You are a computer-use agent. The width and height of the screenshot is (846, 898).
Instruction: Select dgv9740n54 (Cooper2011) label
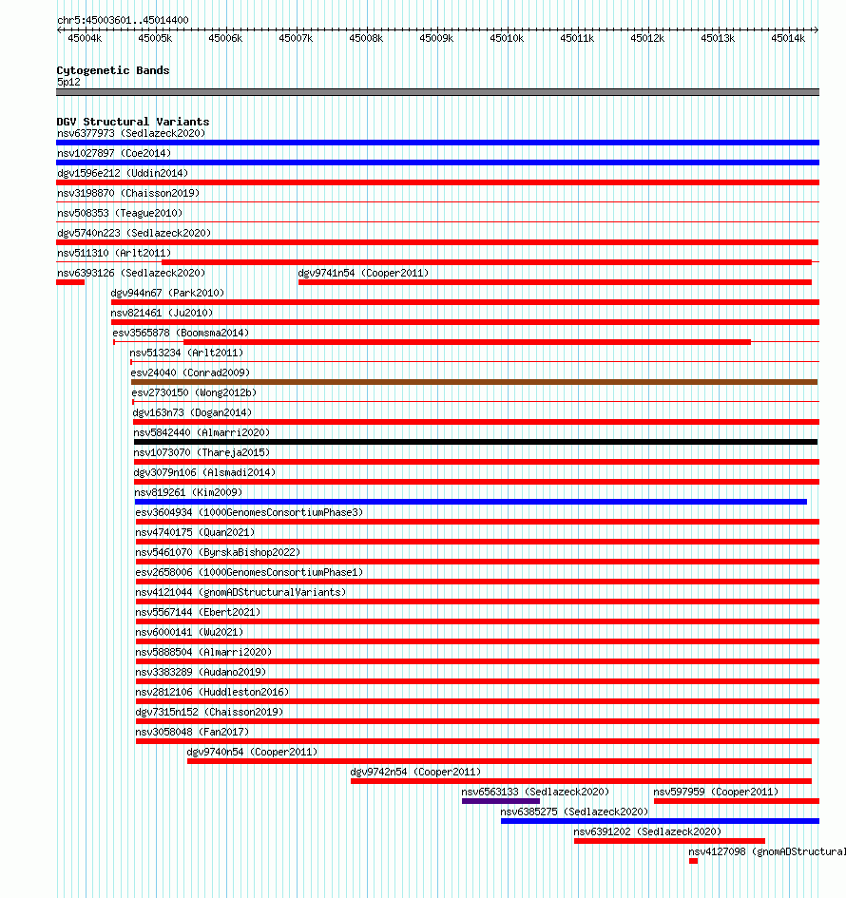[252, 753]
